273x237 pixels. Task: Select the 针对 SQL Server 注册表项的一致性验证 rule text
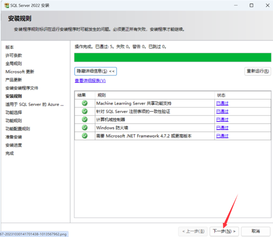click(x=133, y=112)
